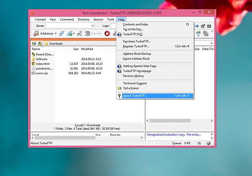Expand the remote pane path dropdown
The image size is (252, 176).
212,43
